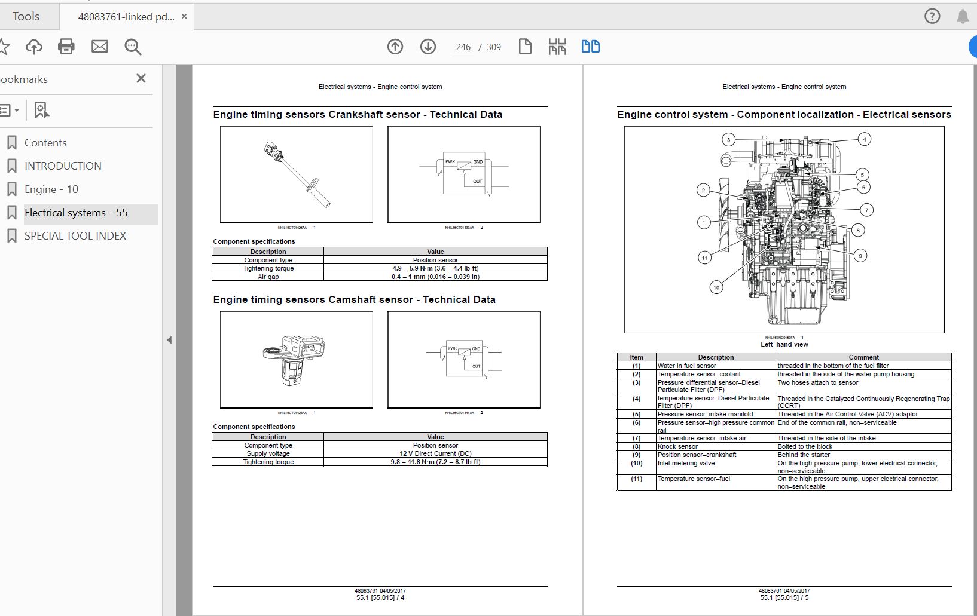Close the Bookmarks panel
The height and width of the screenshot is (616, 977).
[x=141, y=78]
